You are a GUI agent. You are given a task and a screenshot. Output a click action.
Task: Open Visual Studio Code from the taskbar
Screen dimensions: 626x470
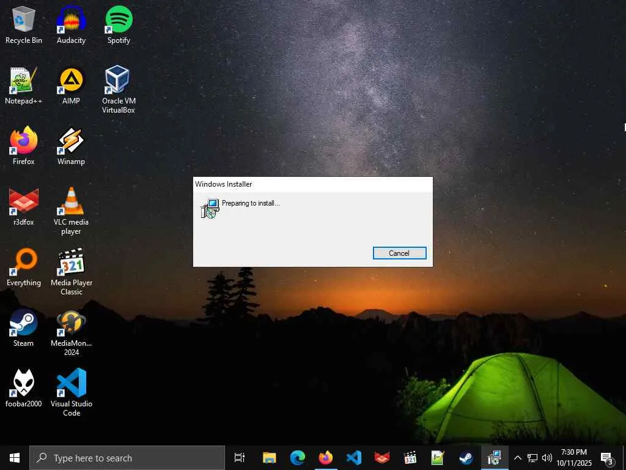354,458
